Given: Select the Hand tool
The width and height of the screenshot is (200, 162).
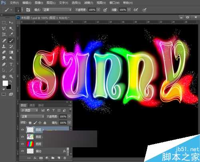Looking at the screenshot, I should click(x=4, y=77).
